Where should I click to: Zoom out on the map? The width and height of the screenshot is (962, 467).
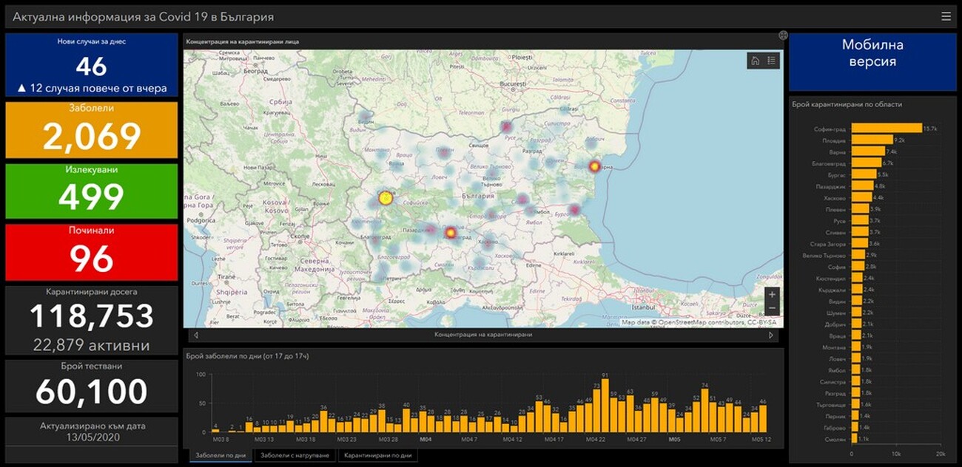[x=772, y=308]
